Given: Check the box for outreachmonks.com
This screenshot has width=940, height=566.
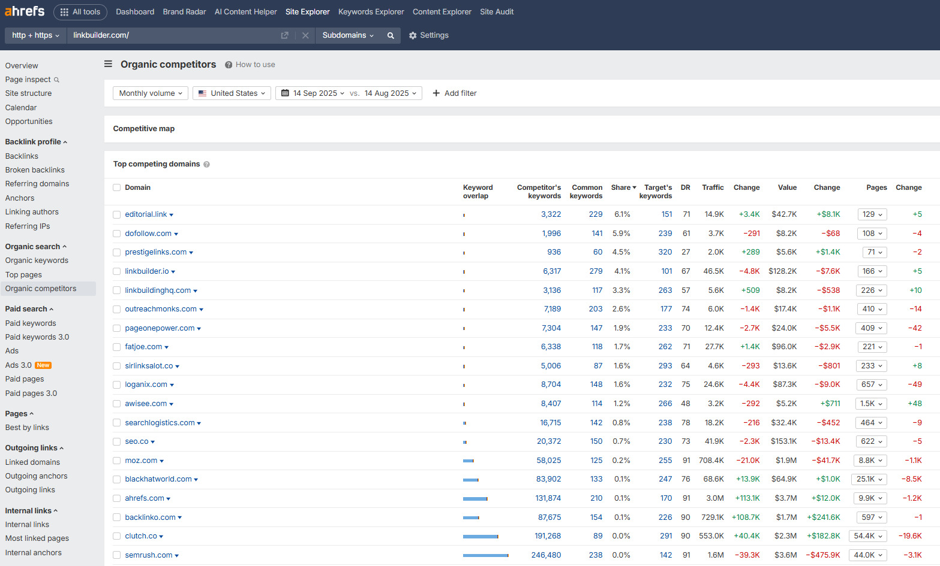Looking at the screenshot, I should (117, 309).
